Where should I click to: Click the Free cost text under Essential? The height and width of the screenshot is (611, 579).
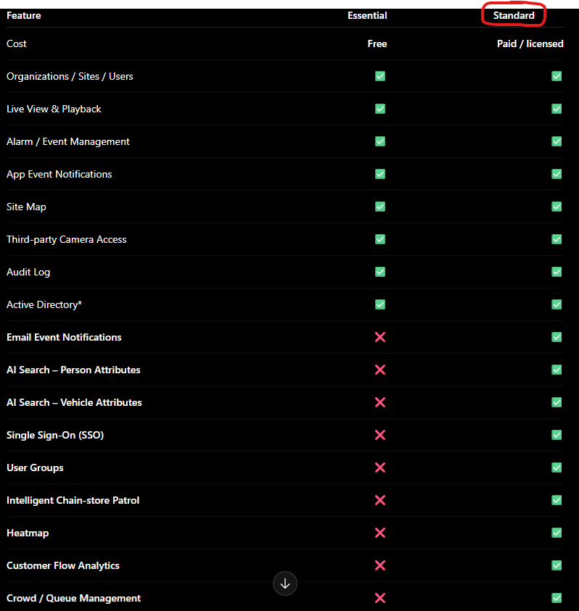coord(377,43)
